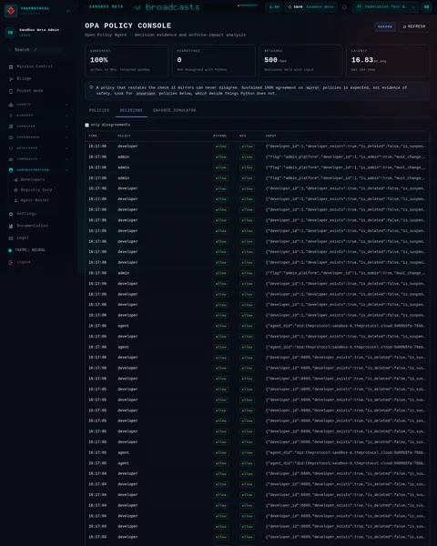The height and width of the screenshot is (546, 437).
Task: Click the Settings gear icon
Action: coord(11,214)
